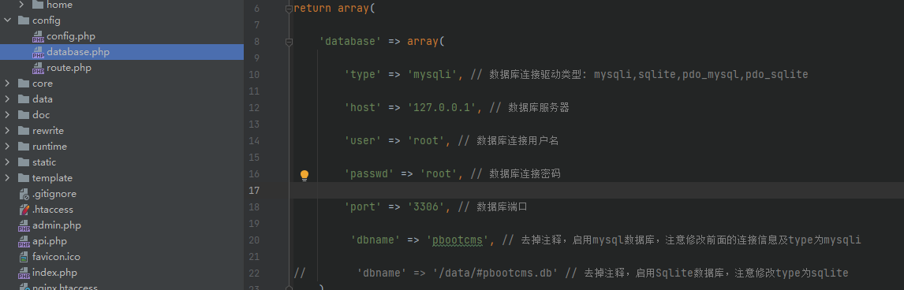Click the core folder icon
This screenshot has height=290, width=904.
coord(24,84)
